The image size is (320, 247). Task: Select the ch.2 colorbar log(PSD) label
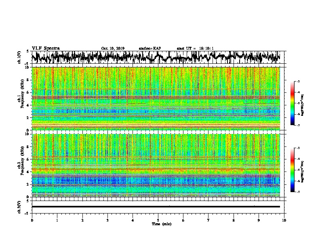click(x=302, y=172)
